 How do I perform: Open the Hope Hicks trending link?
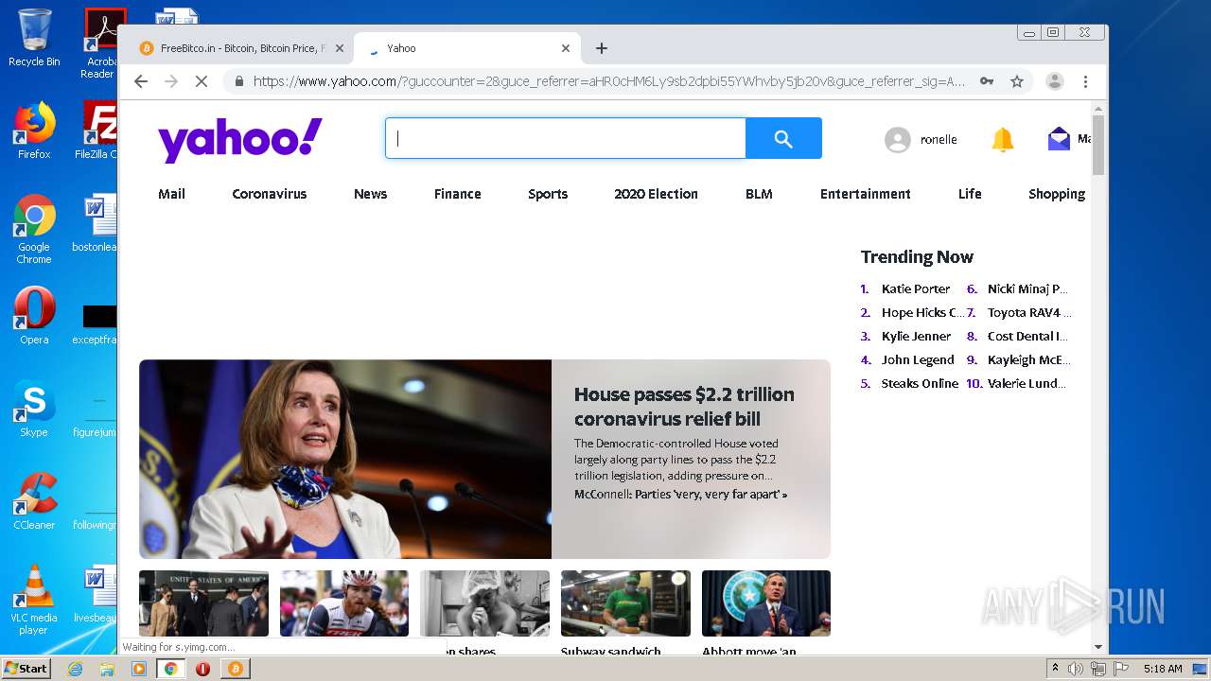(x=923, y=313)
